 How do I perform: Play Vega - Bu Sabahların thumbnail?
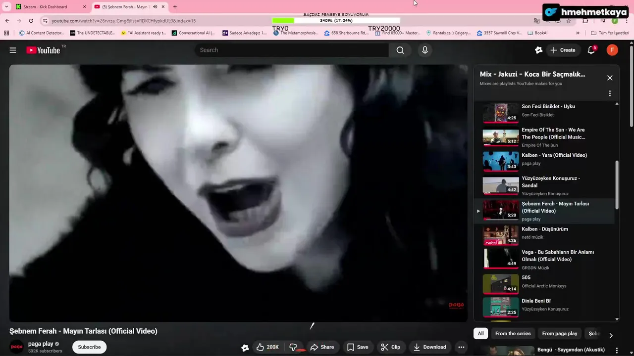point(501,260)
